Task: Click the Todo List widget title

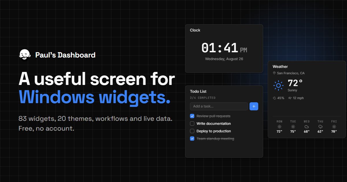Action: [x=198, y=91]
